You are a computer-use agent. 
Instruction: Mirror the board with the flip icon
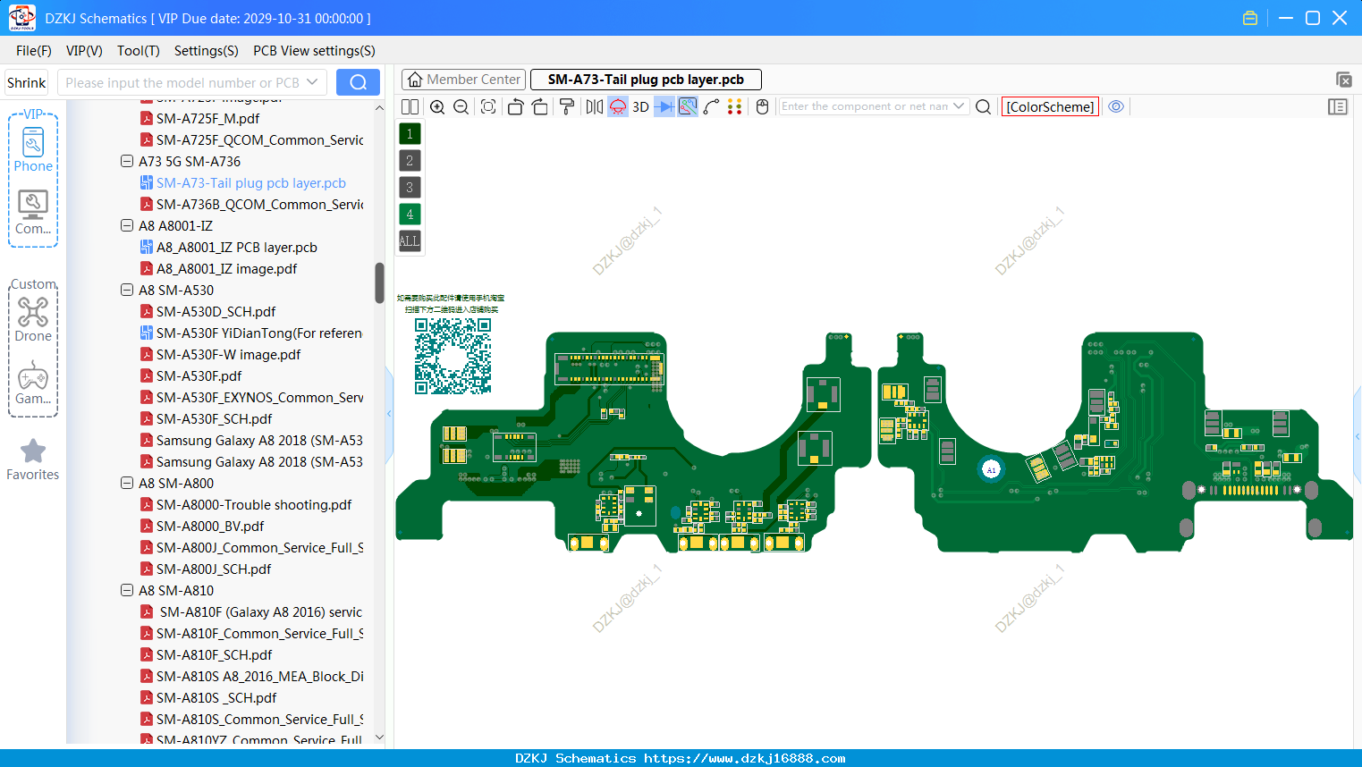(x=595, y=106)
